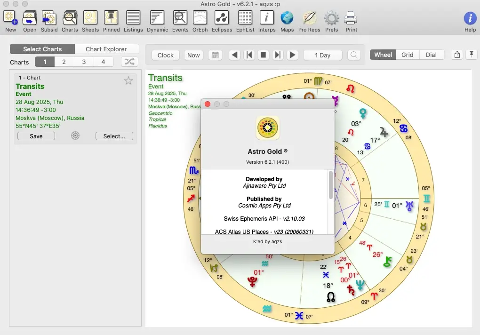This screenshot has height=335, width=480.
Task: Open the Sheets toolbar icon
Action: 90,18
